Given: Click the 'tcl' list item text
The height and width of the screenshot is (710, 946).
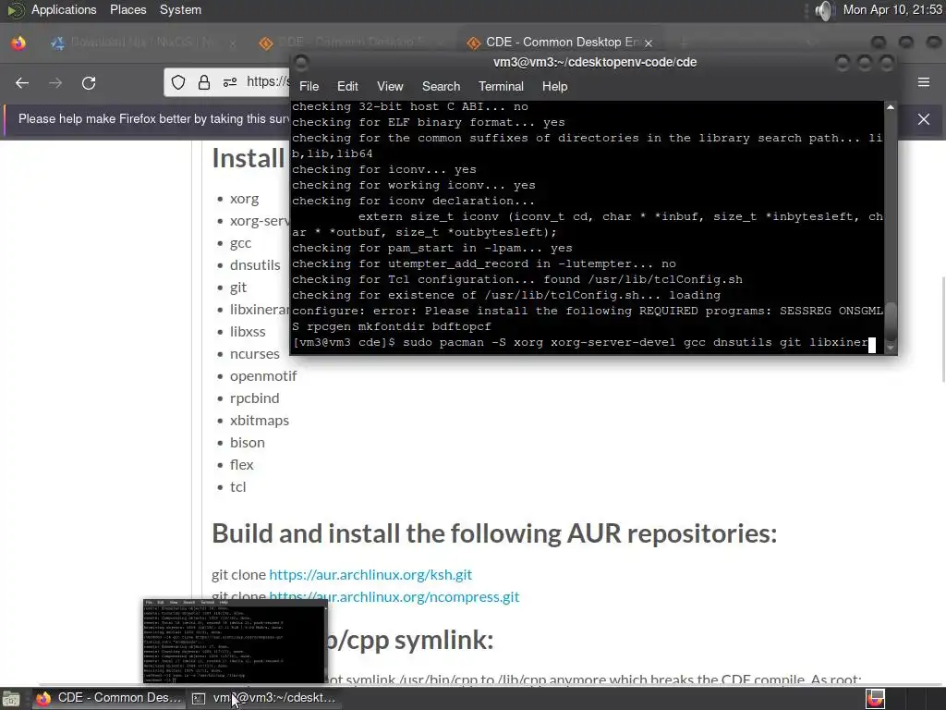Looking at the screenshot, I should click(x=237, y=486).
